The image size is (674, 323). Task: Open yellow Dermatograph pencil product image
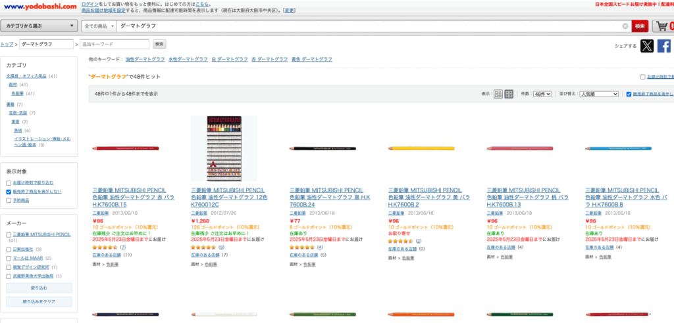(x=421, y=148)
